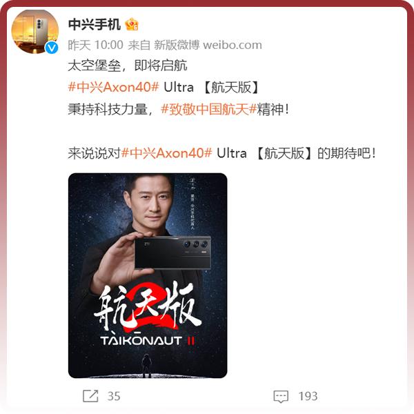
Task: Click the phone's triple camera lenses
Action: click(196, 244)
